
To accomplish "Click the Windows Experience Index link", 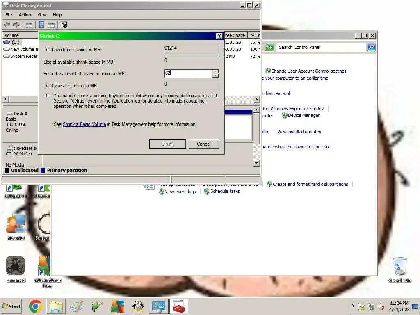I will (293, 109).
